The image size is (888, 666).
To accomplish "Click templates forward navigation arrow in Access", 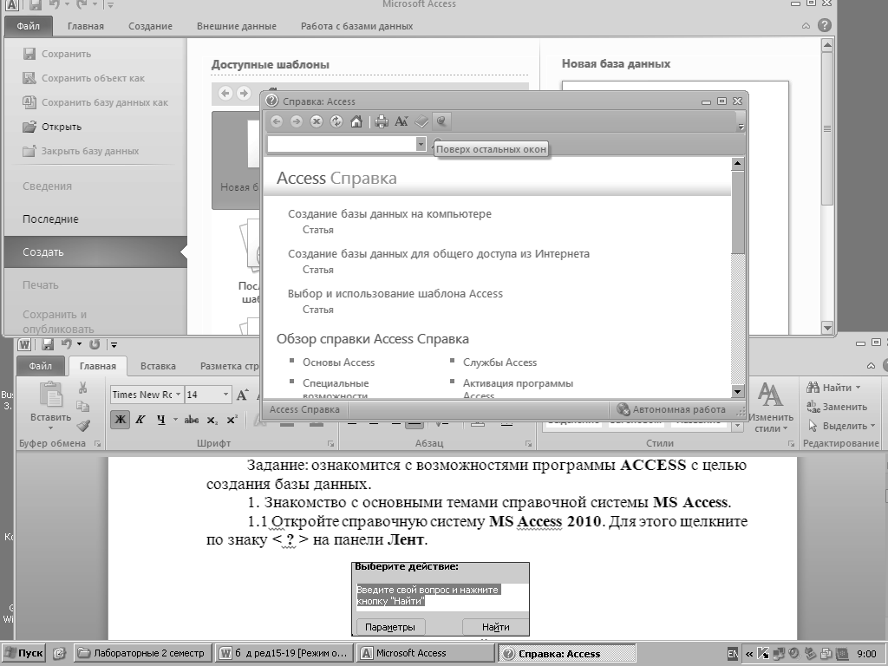I will tap(244, 93).
